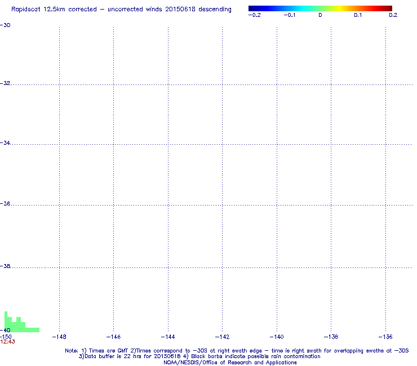Click the 0 label under the color scale
Image resolution: width=417 pixels, height=366 pixels.
pyautogui.click(x=320, y=15)
